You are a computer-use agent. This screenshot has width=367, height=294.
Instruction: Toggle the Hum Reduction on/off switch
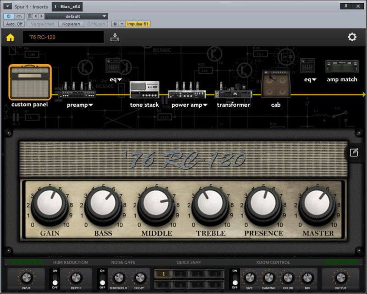tap(56, 277)
